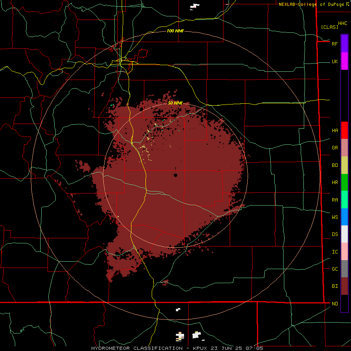Click the HYDROMETEOR CLASSIFICATION title text
This screenshot has width=351, height=351.
point(137,348)
